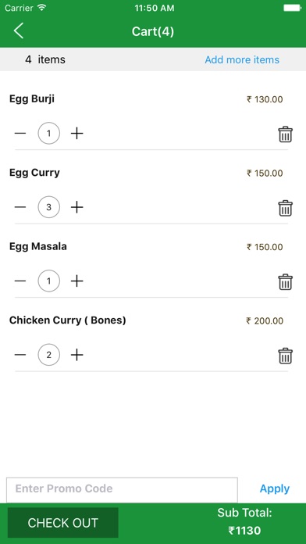Image resolution: width=306 pixels, height=544 pixels.
Task: Tap the CHECK OUT button
Action: tap(62, 523)
